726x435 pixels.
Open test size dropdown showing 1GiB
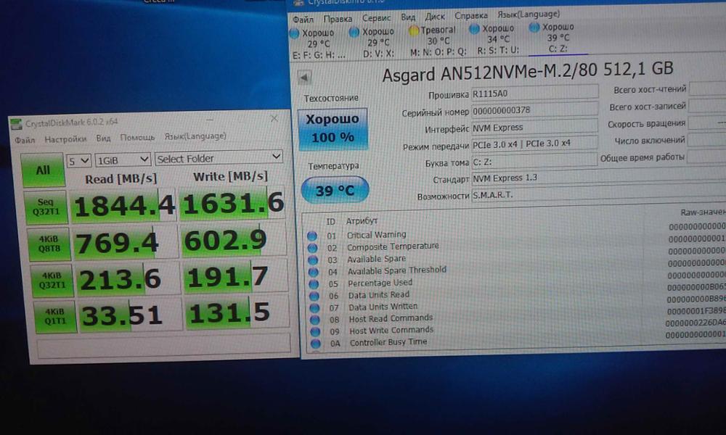pos(123,160)
